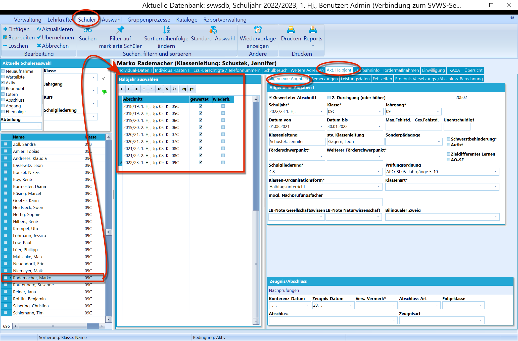This screenshot has width=518, height=341.
Task: Remove Halbjahr with minus icon
Action: 144,89
